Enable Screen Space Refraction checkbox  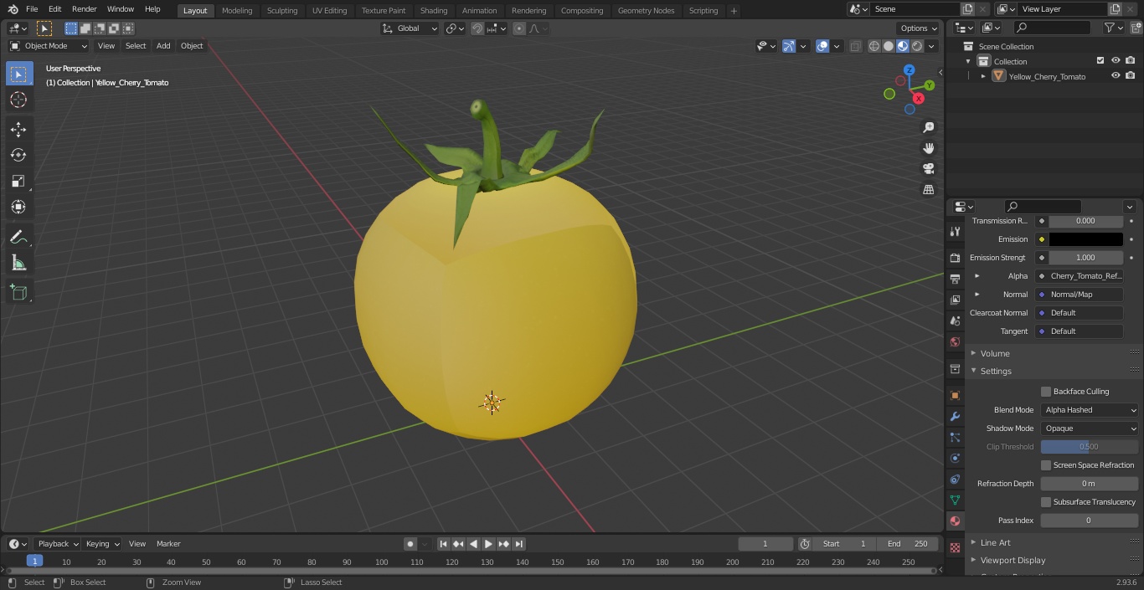point(1046,465)
